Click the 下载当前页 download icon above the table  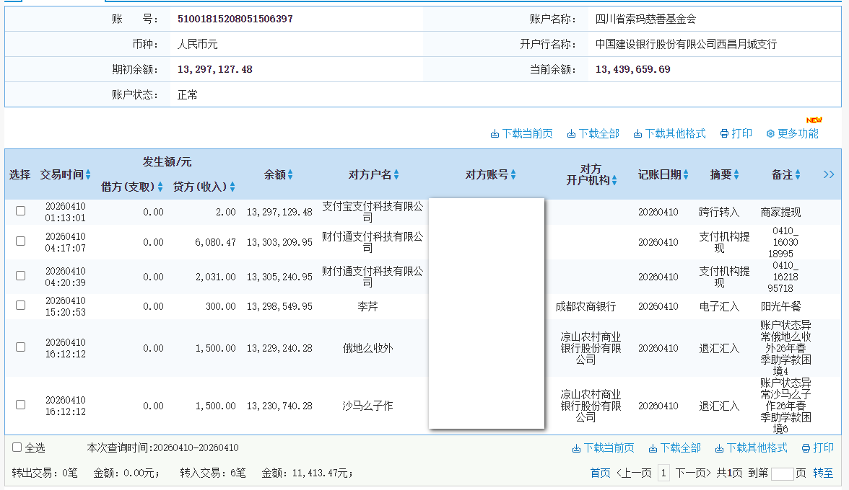click(497, 133)
